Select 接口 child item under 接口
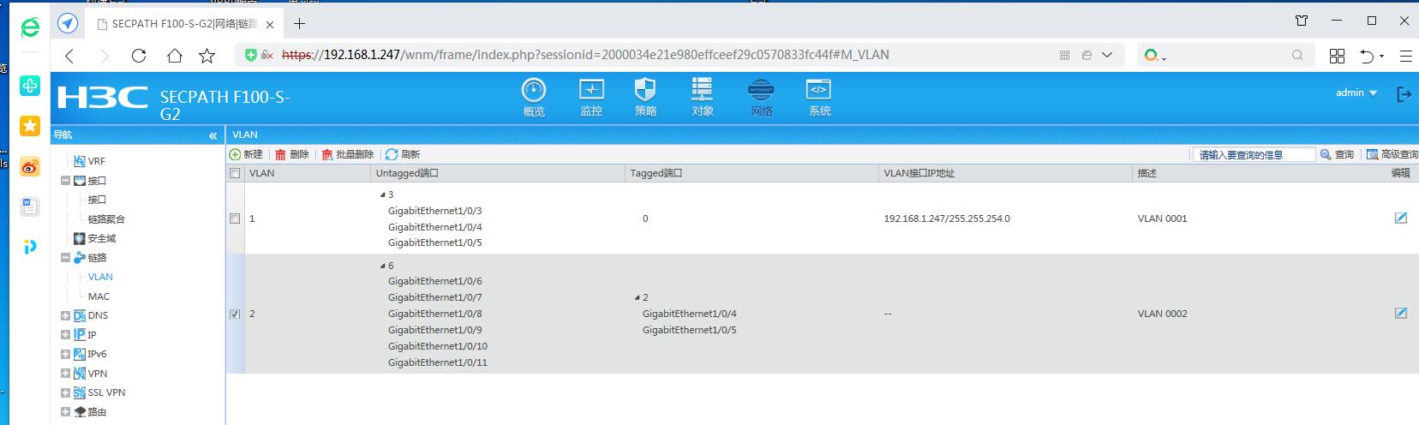The height and width of the screenshot is (425, 1419). (x=97, y=200)
